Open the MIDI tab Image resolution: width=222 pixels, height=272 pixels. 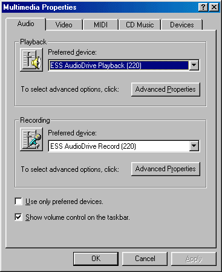click(x=100, y=25)
